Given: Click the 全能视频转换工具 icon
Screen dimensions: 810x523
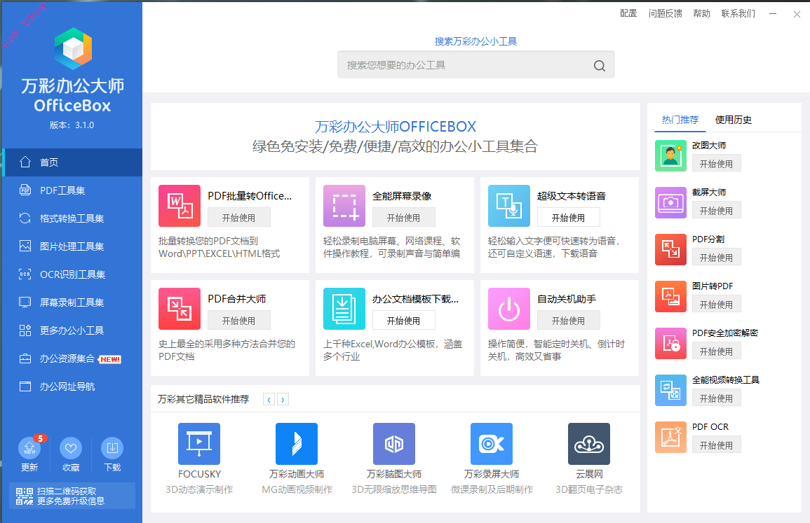Looking at the screenshot, I should (x=670, y=390).
